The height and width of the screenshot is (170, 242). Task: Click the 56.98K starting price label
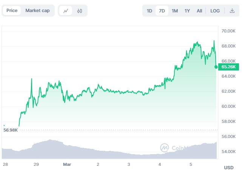(10, 130)
